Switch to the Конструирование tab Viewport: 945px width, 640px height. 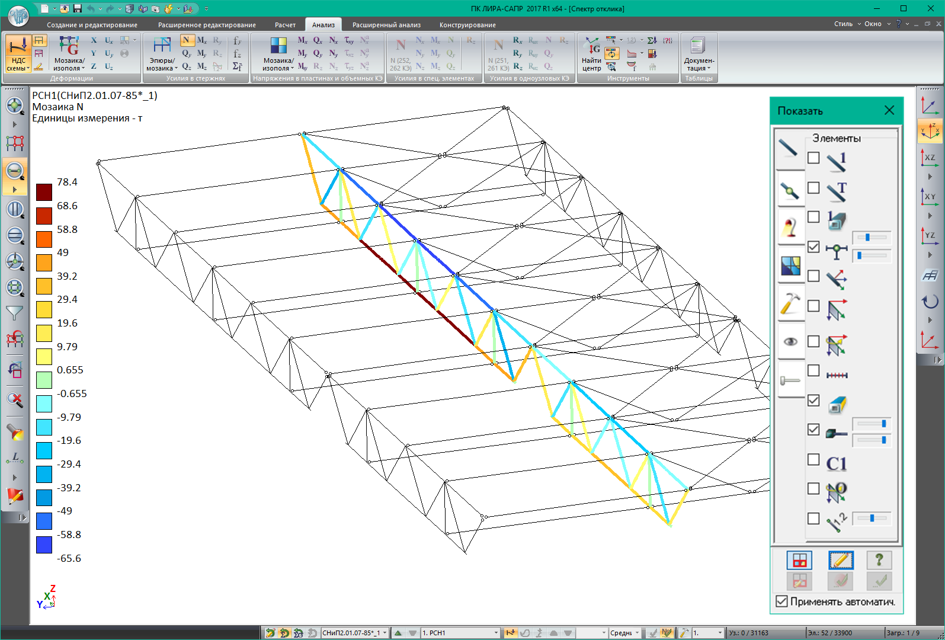coord(467,25)
